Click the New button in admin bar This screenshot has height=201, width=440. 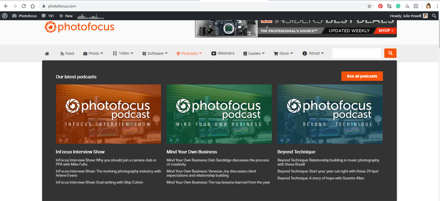point(66,16)
